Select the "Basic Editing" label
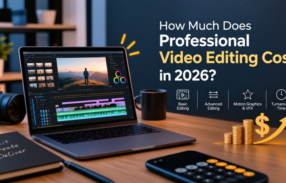Viewport: 286px width, 183px height. click(x=183, y=106)
